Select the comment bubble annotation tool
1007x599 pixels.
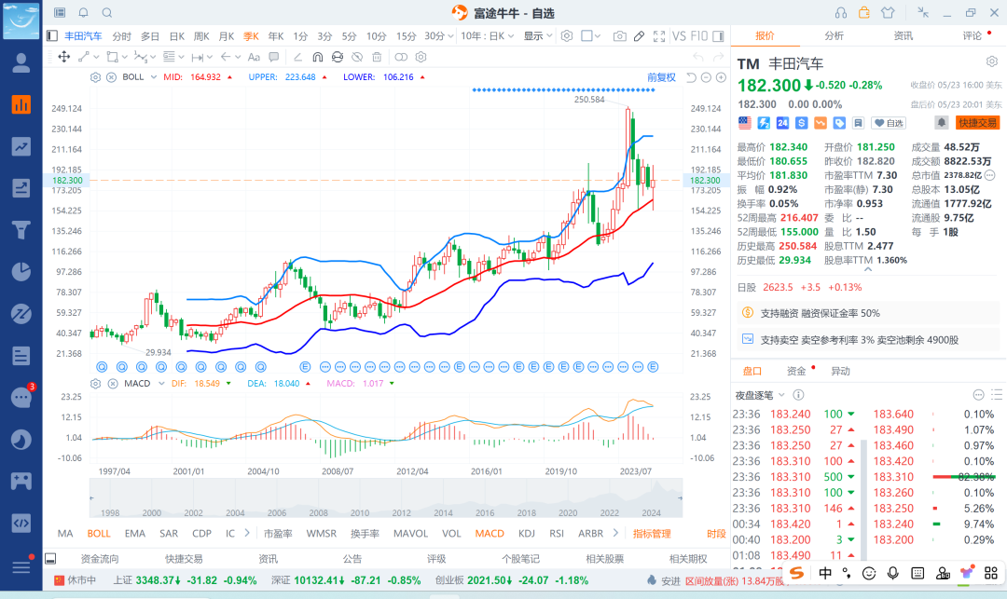point(273,57)
